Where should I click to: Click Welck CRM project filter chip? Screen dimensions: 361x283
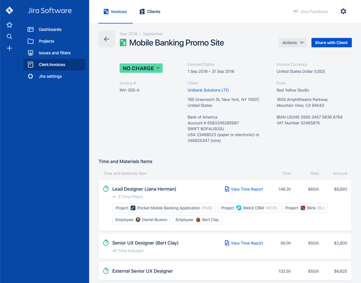click(249, 208)
